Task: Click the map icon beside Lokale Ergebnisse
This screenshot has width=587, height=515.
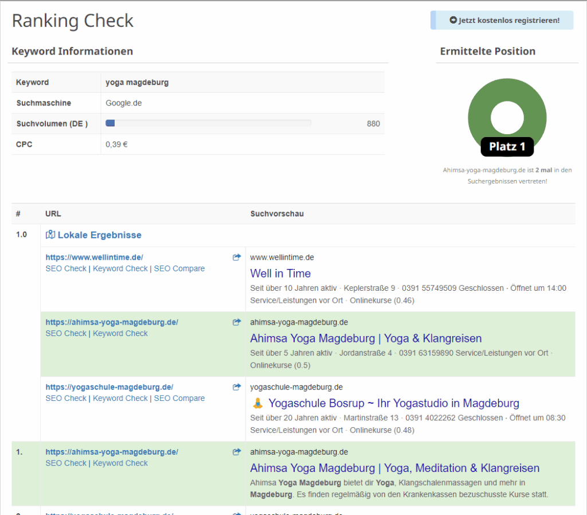Action: click(x=50, y=235)
